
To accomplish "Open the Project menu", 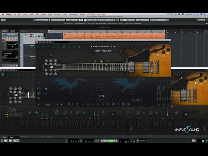I will point(25,14).
